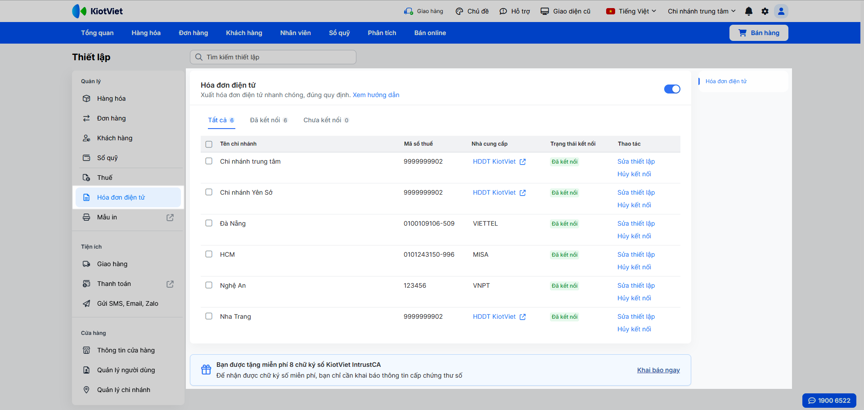The image size is (864, 410).
Task: Disable the Hóa đơn điện tử toggle
Action: 672,89
